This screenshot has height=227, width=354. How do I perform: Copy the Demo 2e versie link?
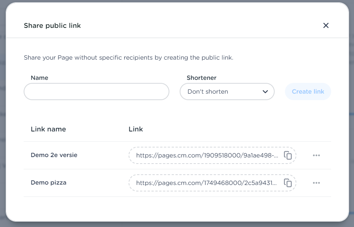click(x=288, y=156)
